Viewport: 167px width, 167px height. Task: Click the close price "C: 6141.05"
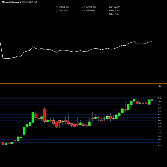click(x=62, y=11)
